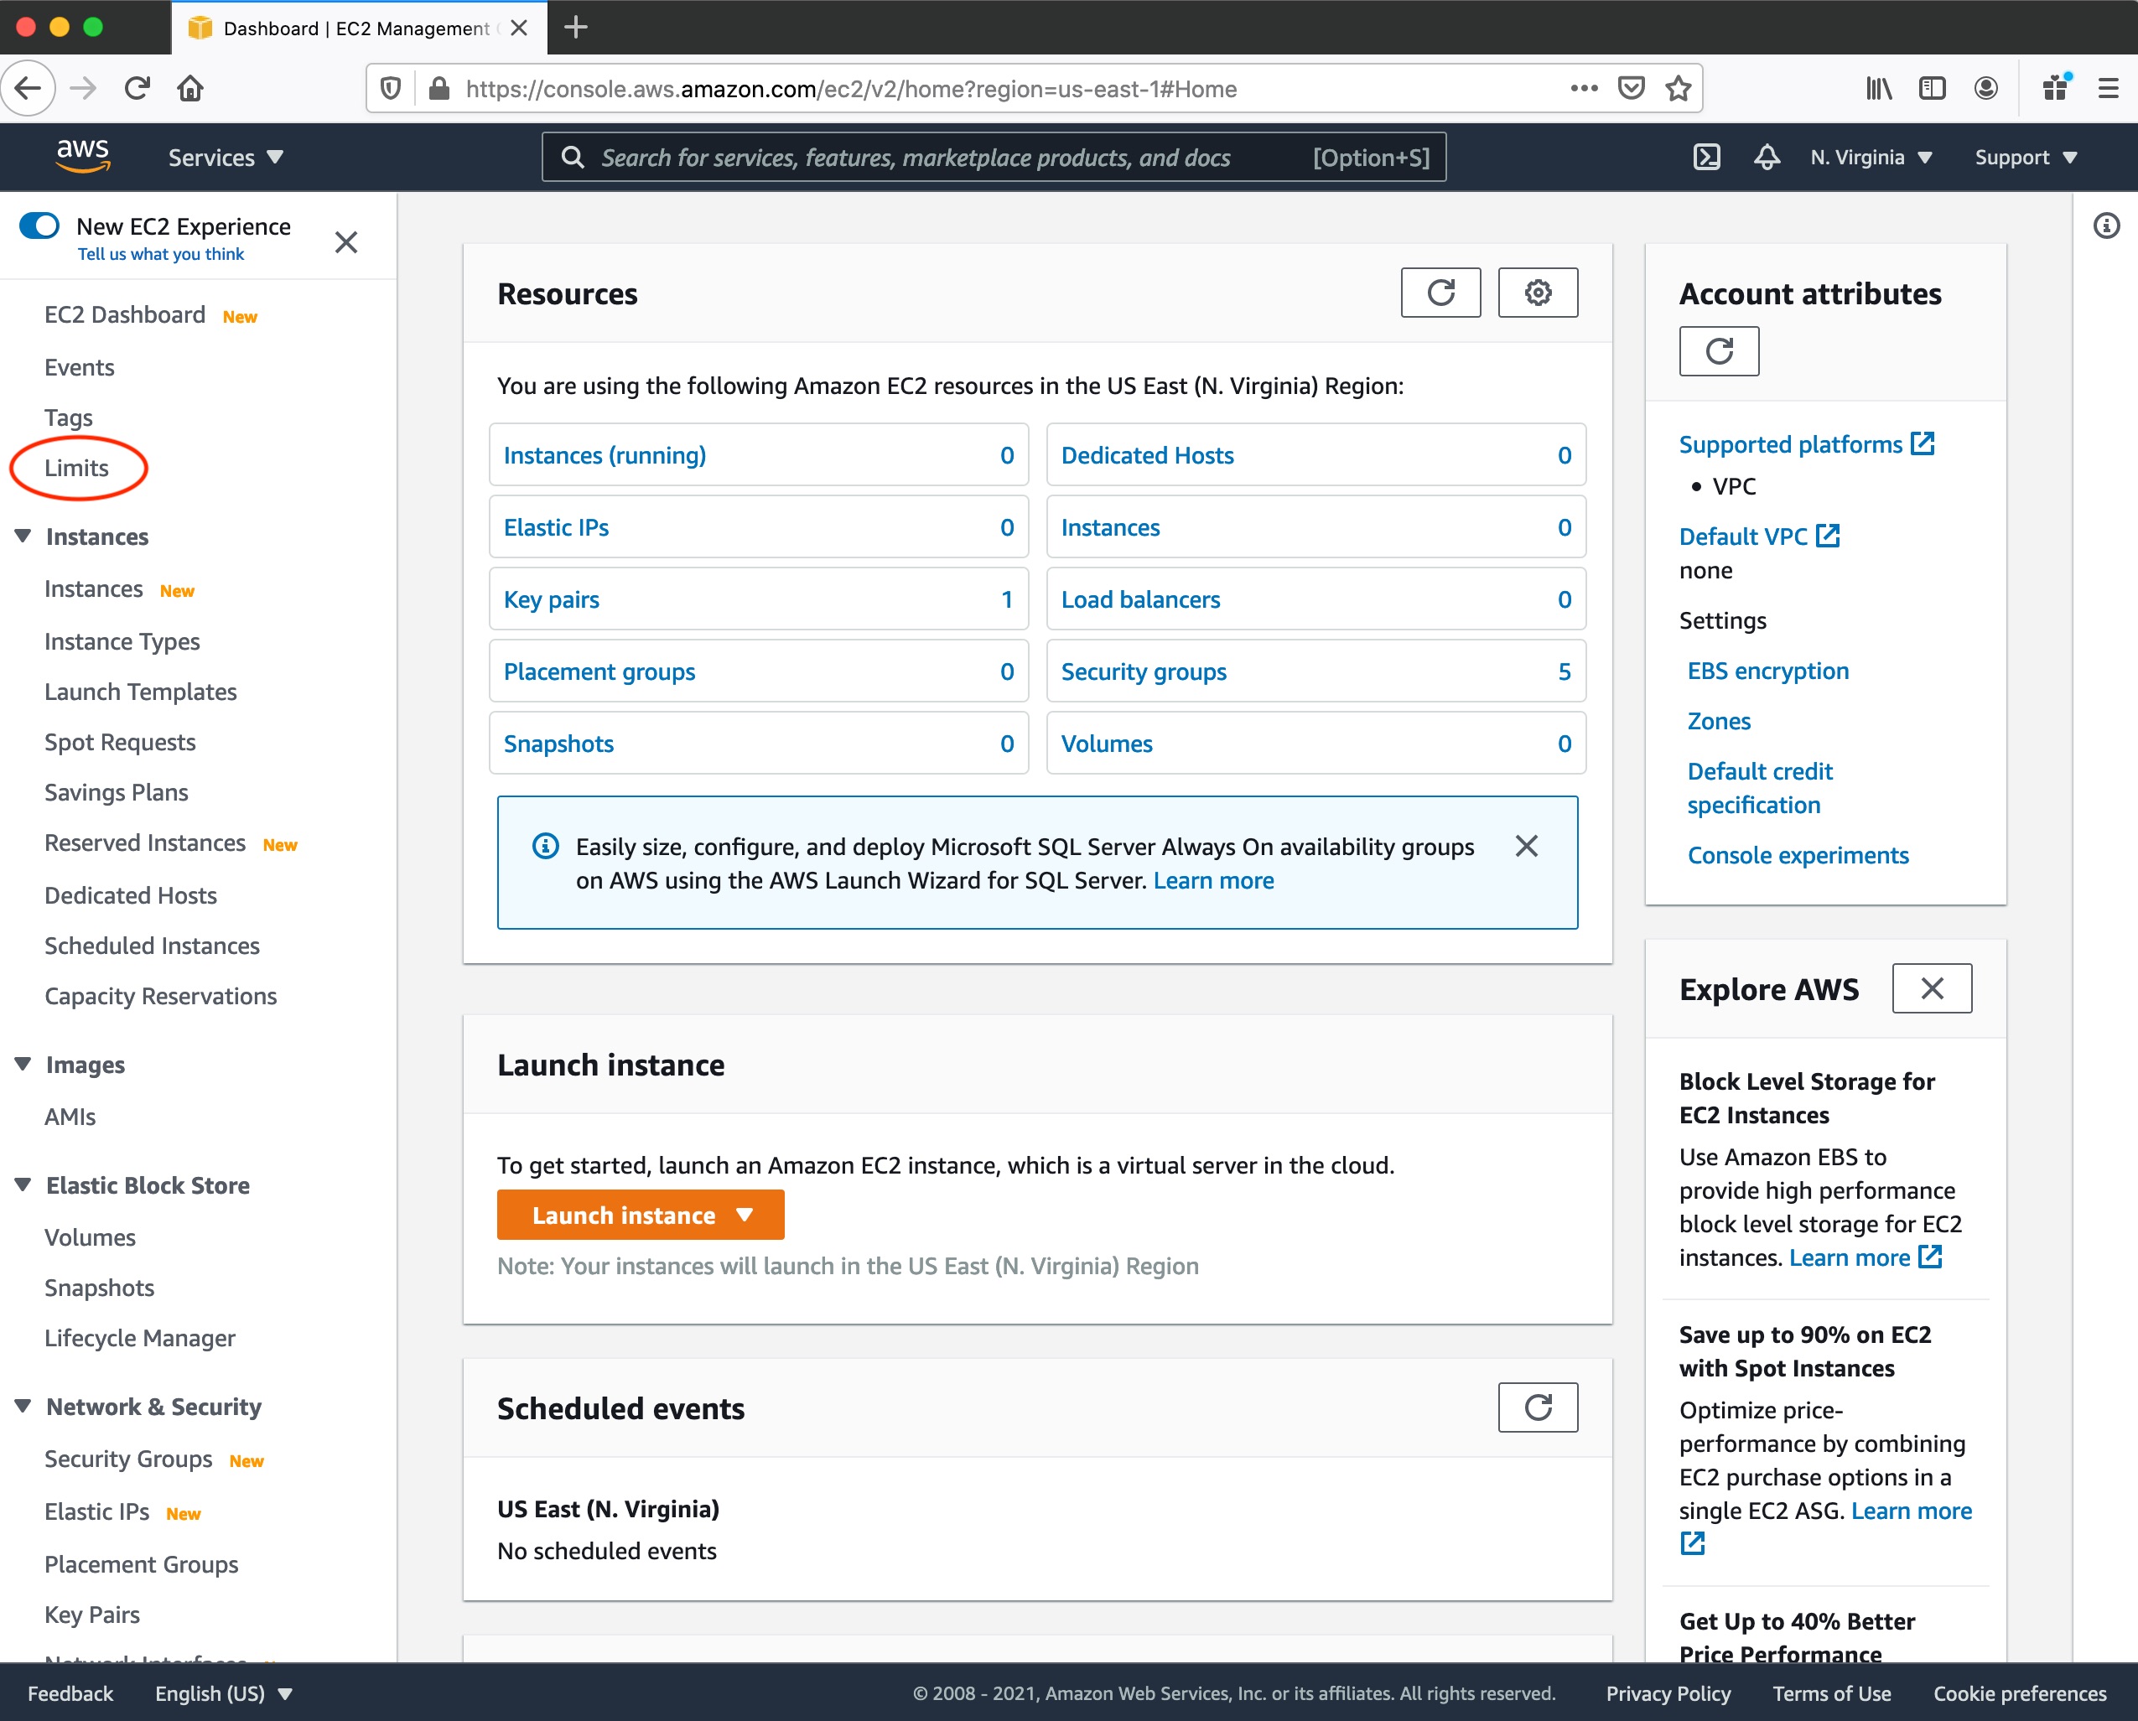Open Launch Templates page

tap(141, 692)
